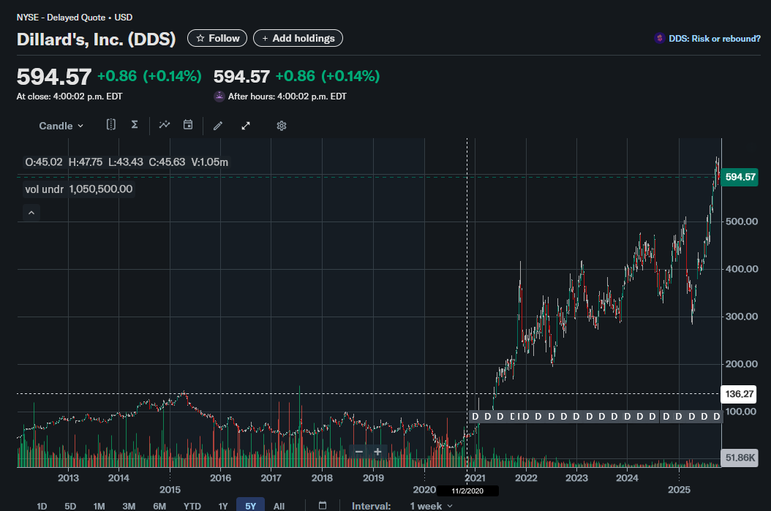Select the pencil drawing tool
This screenshot has height=511, width=771.
coord(218,126)
